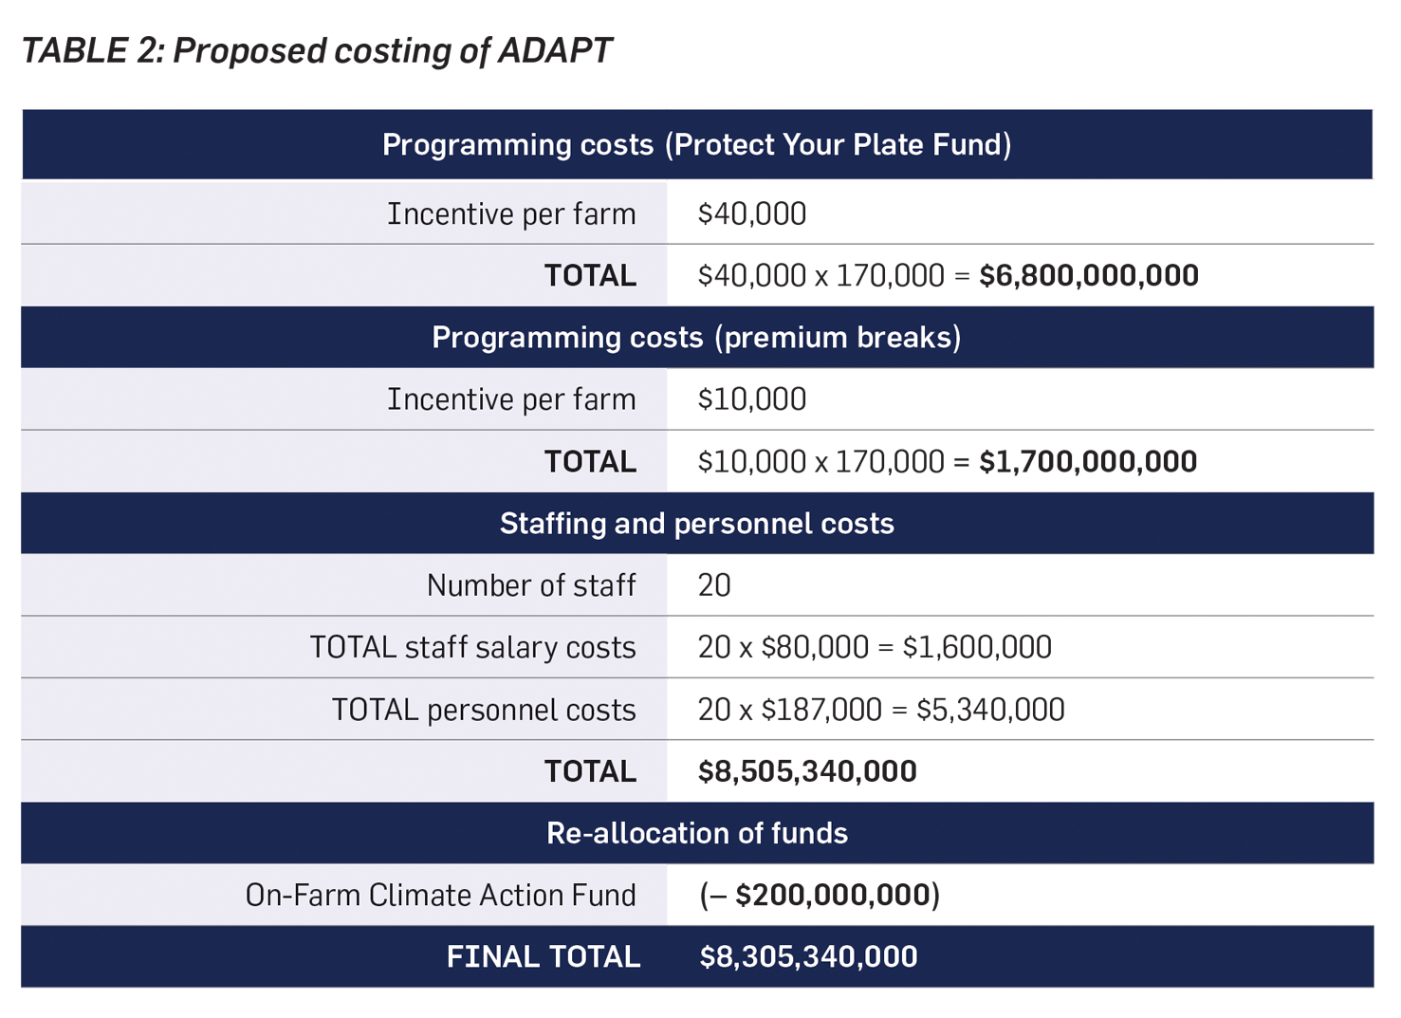Screen dimensions: 1401x1018
Task: Select the $8,505,340,000 total value
Action: point(807,771)
